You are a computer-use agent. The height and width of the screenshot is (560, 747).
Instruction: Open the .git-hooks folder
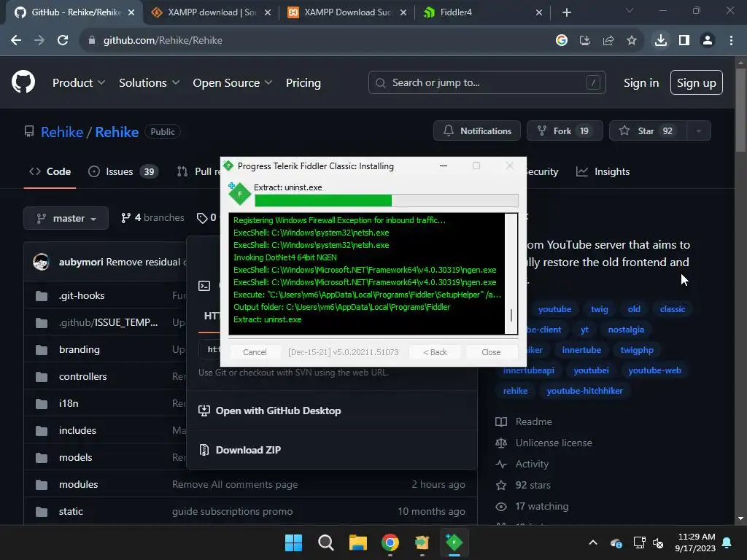coord(82,296)
